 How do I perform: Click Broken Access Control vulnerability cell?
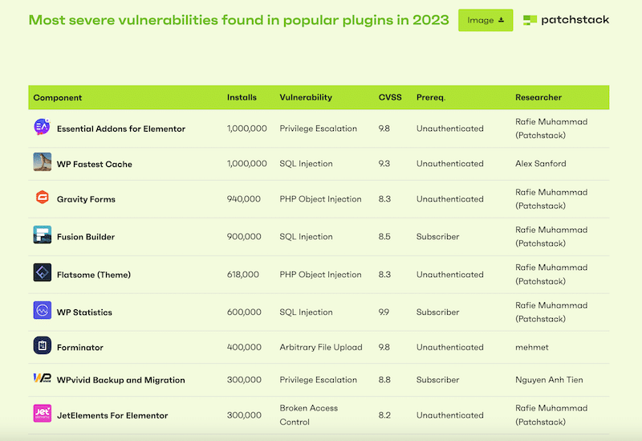[x=309, y=414]
